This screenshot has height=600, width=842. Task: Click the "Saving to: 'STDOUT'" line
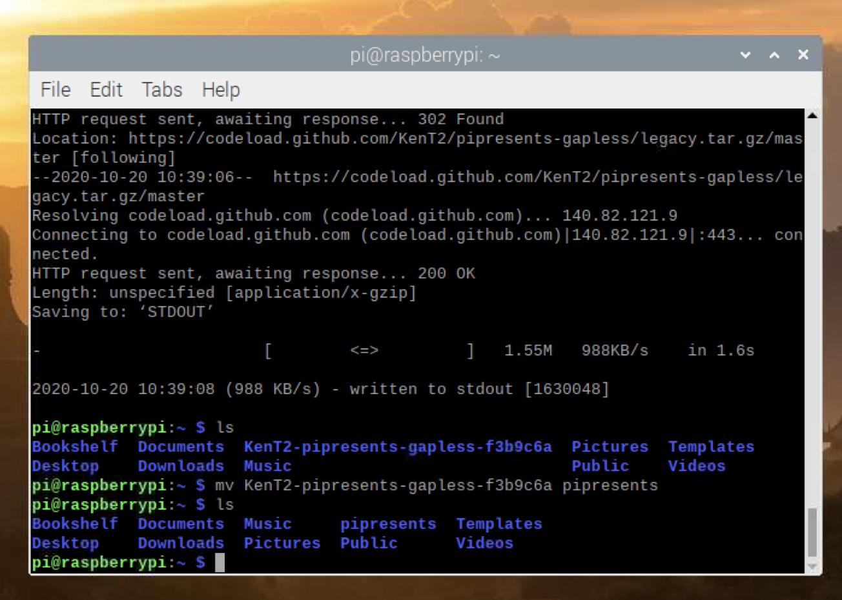point(123,312)
